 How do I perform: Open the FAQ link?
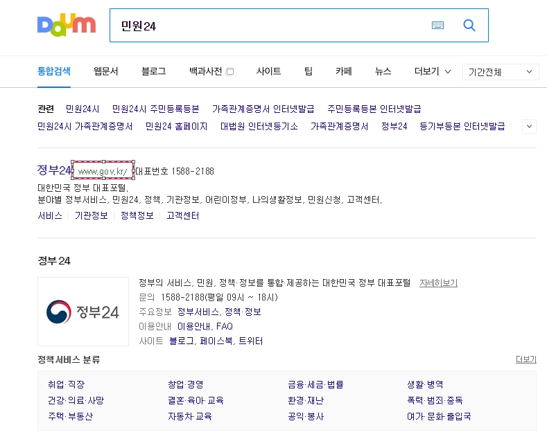click(225, 326)
